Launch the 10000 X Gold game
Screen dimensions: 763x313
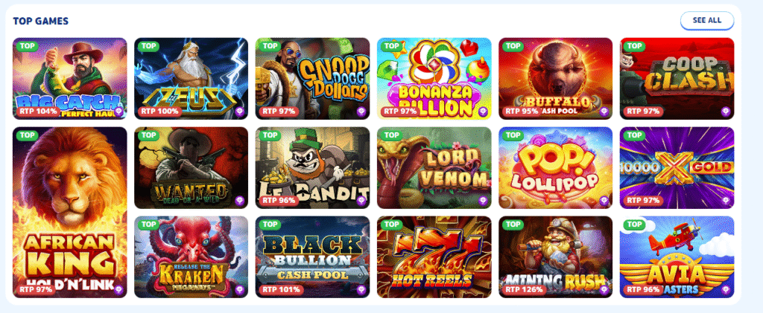pyautogui.click(x=677, y=168)
